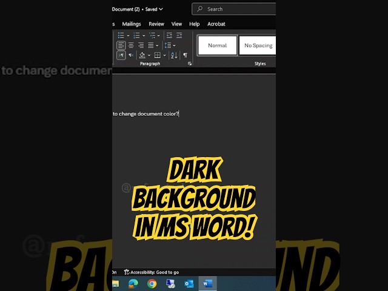Open Microsoft Edge from the taskbar

(x=133, y=284)
